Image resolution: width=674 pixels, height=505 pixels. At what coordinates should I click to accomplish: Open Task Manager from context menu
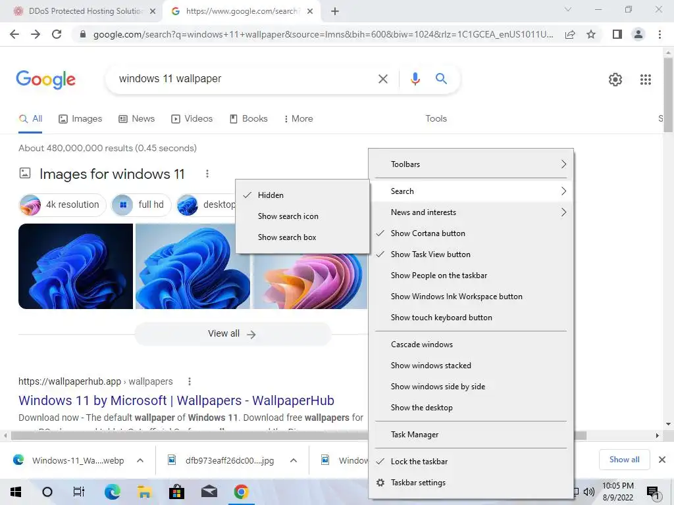pyautogui.click(x=471, y=435)
